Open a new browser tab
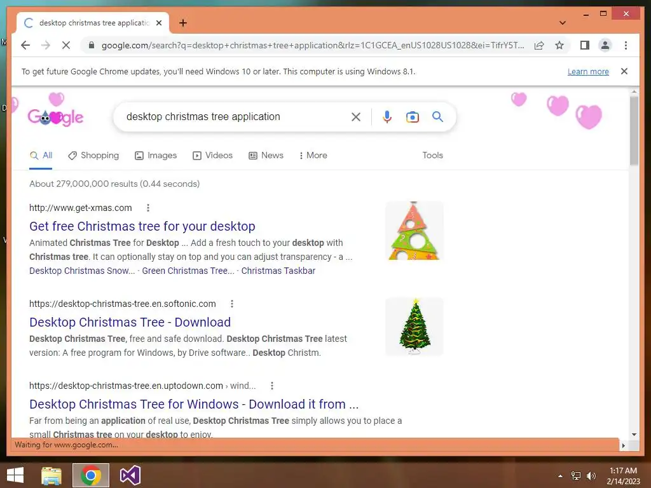651x488 pixels. pos(182,23)
